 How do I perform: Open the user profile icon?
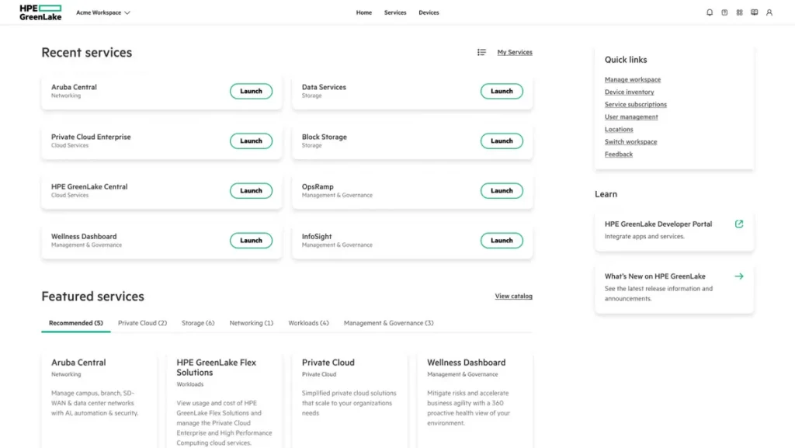[x=769, y=12]
